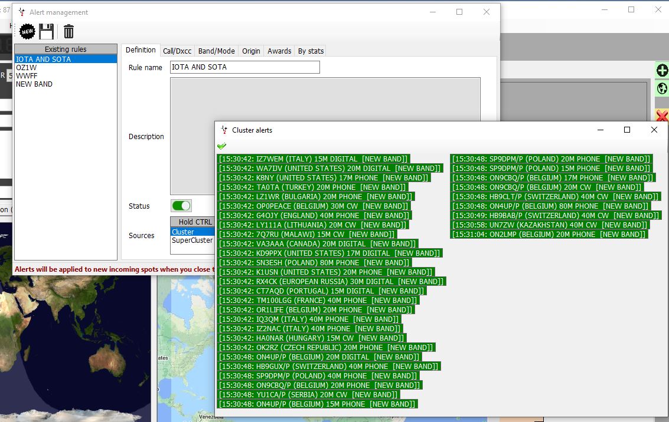The width and height of the screenshot is (669, 422).
Task: Click the HB9GUX/P Switzerland alert
Action: (329, 366)
